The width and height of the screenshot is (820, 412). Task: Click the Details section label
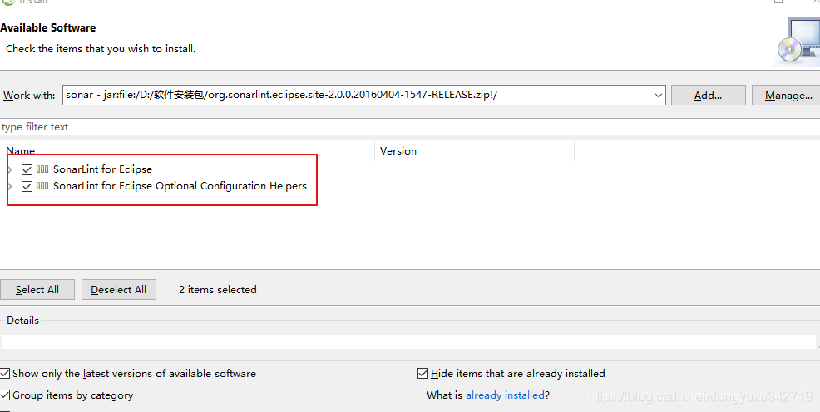23,321
